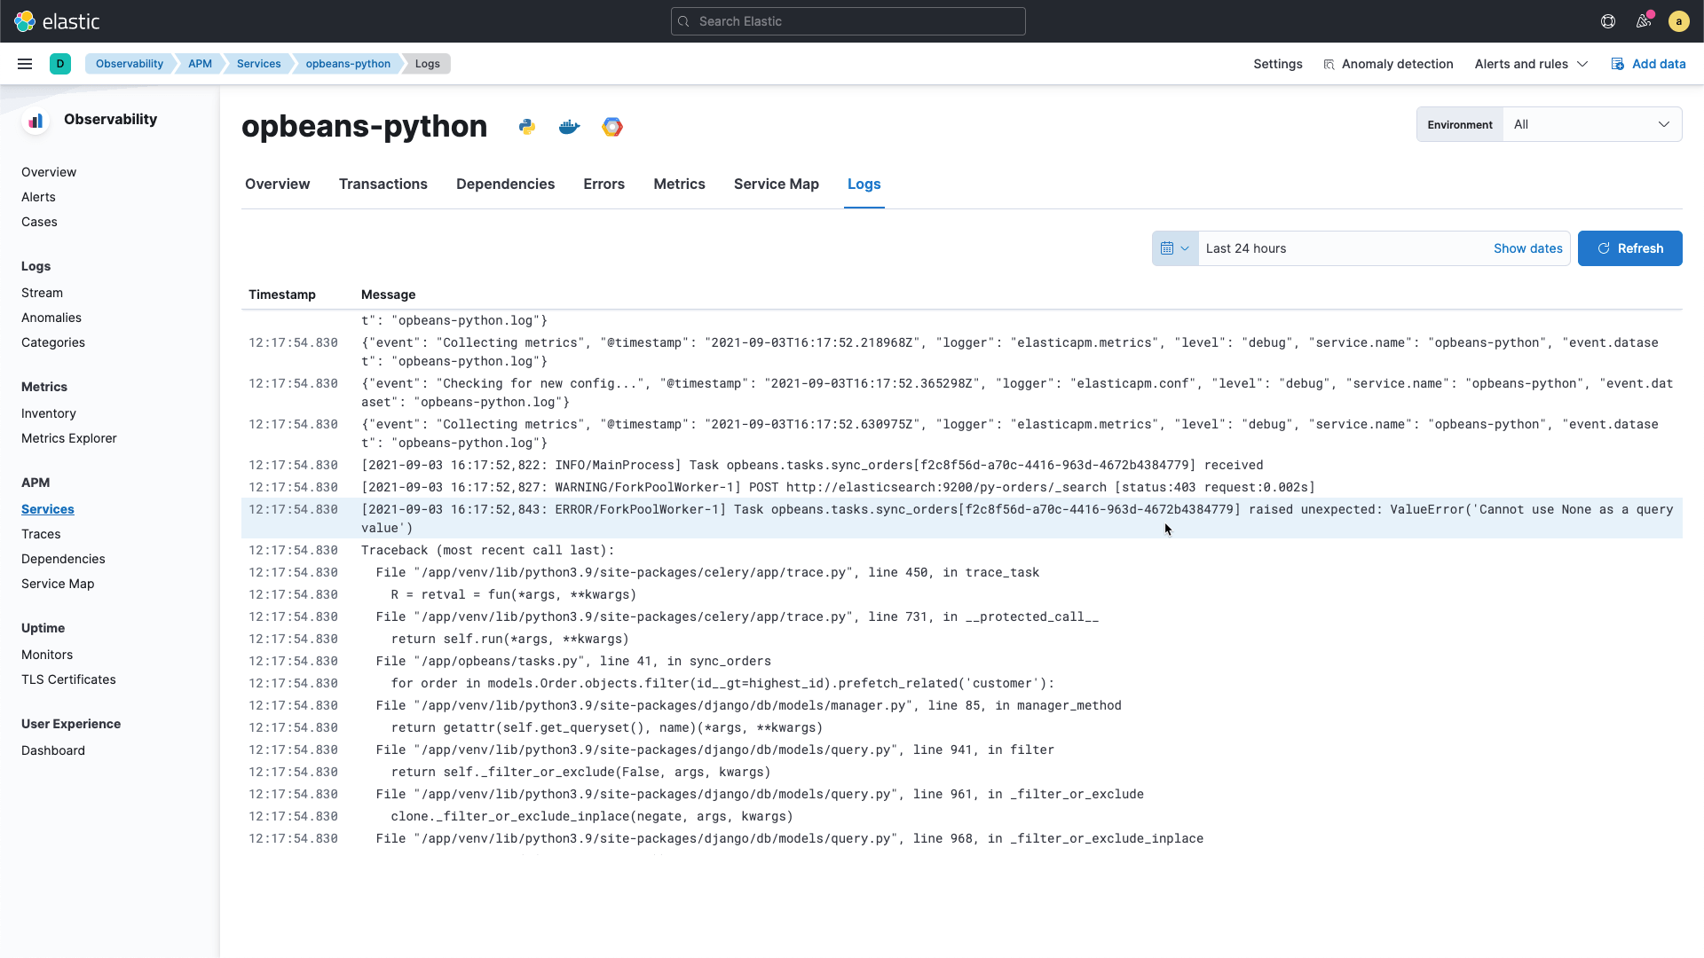This screenshot has width=1704, height=958.
Task: Focus the Search Elastic field
Action: 848,21
